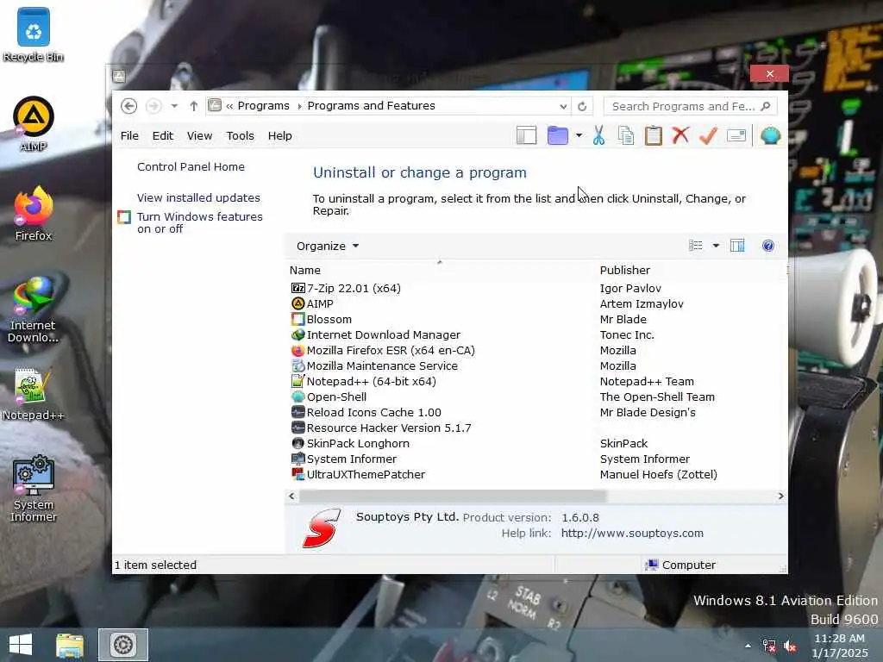Click the search magnifier icon
The image size is (883, 662).
[766, 106]
